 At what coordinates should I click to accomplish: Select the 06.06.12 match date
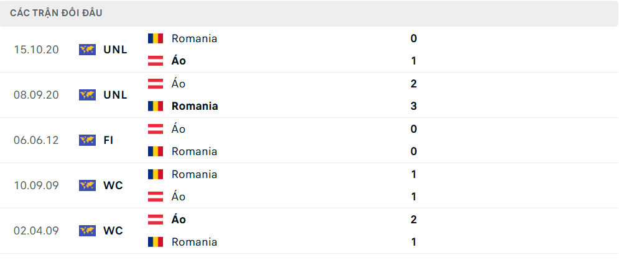36,140
